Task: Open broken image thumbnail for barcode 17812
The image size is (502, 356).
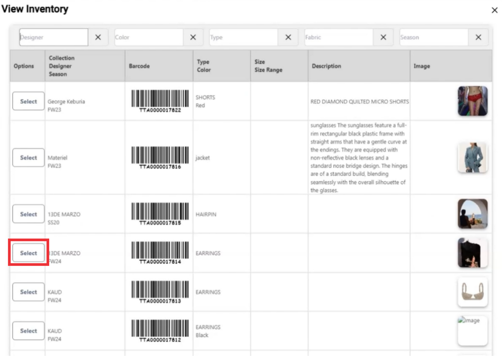Action: 472,331
